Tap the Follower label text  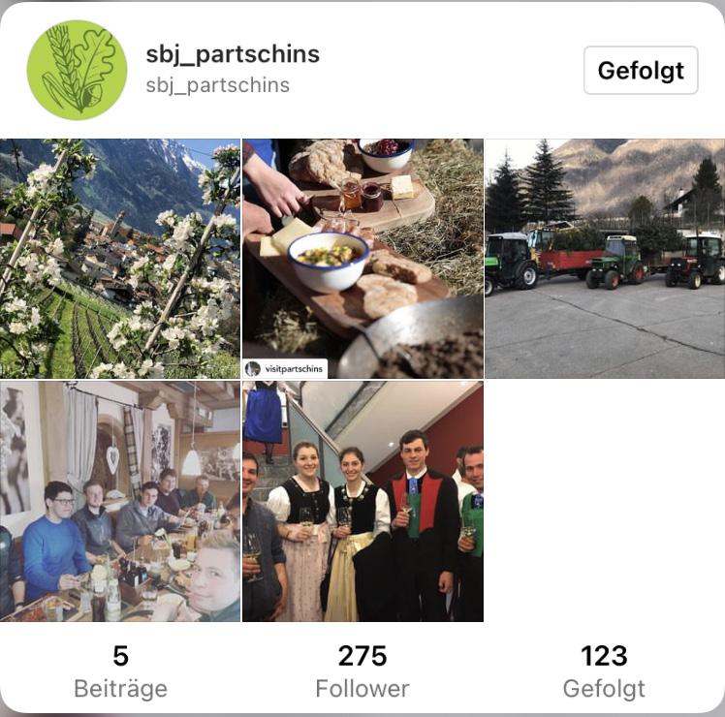[x=362, y=689]
